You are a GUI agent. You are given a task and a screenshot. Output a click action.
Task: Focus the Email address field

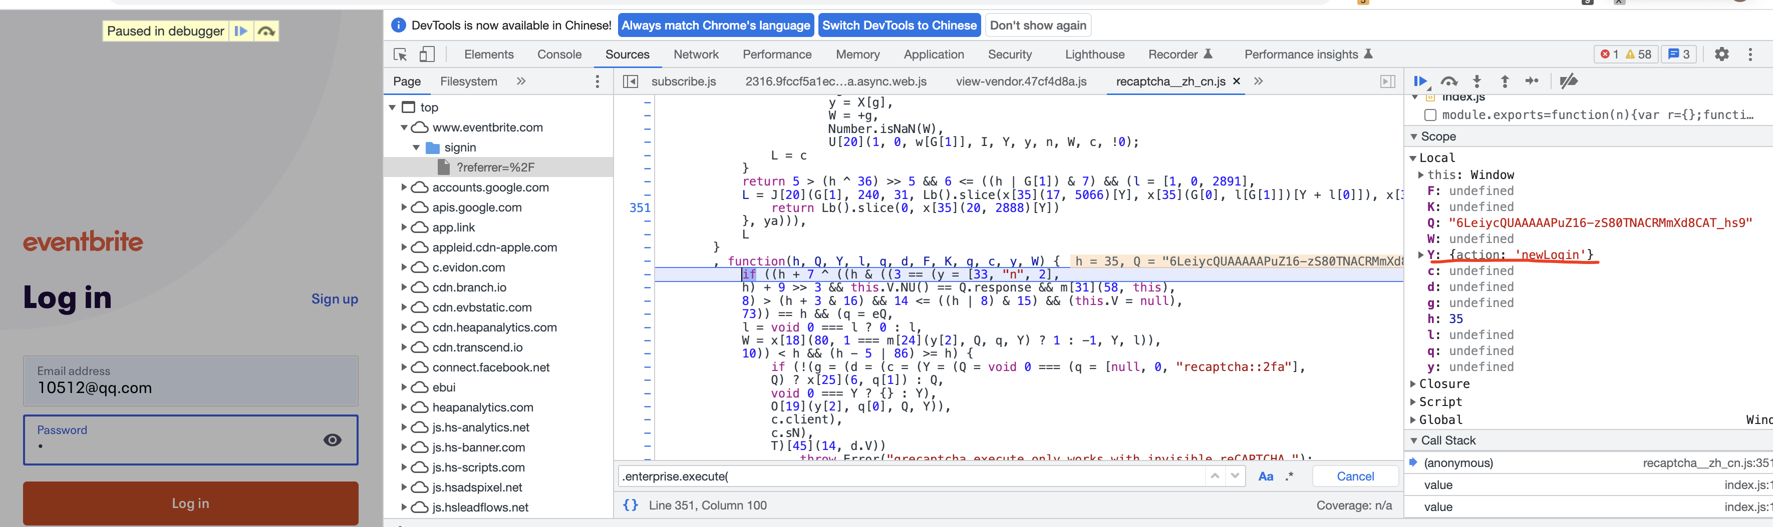(191, 380)
